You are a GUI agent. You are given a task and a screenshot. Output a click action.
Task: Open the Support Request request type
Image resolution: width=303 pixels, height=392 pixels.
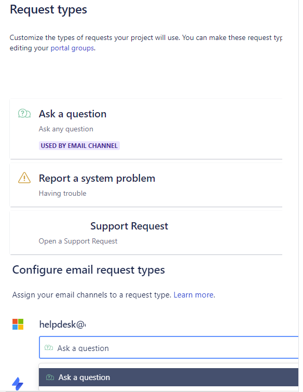(x=129, y=226)
